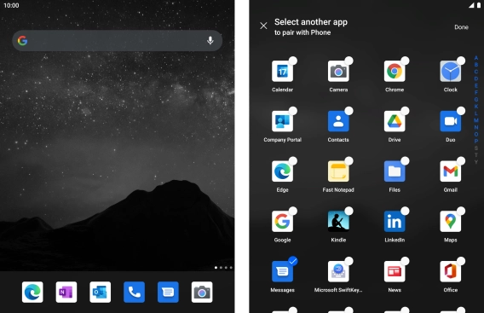Select the Office app icon
The height and width of the screenshot is (313, 484).
451,271
